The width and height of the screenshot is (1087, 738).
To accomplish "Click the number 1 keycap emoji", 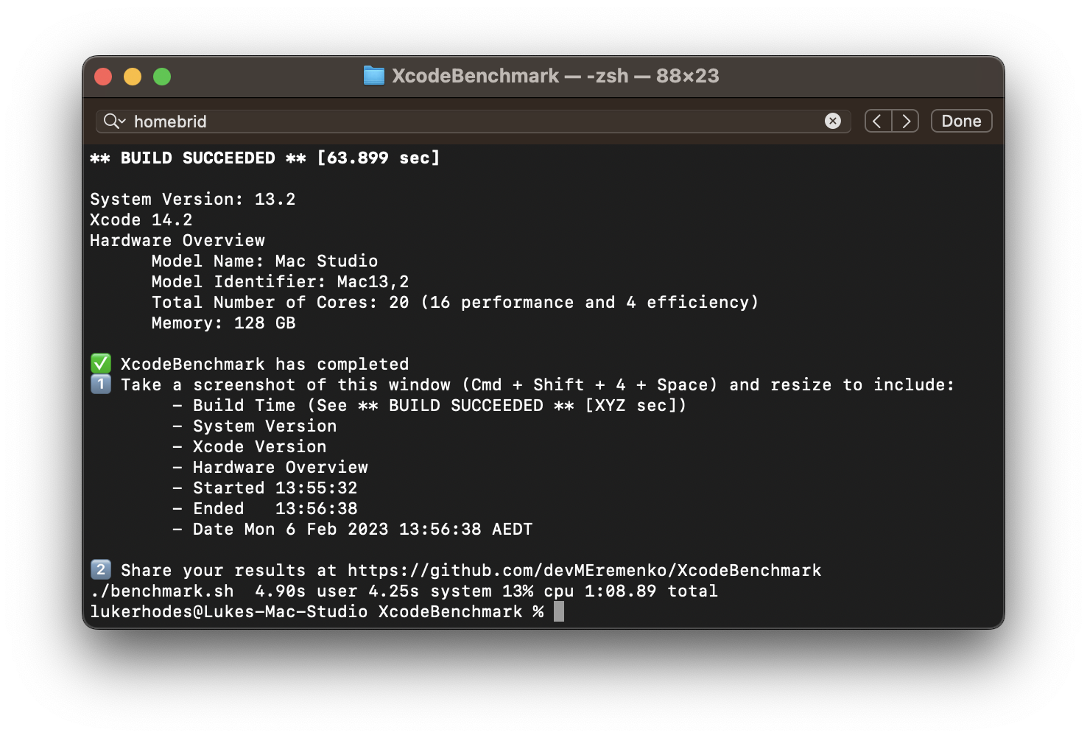I will point(101,384).
